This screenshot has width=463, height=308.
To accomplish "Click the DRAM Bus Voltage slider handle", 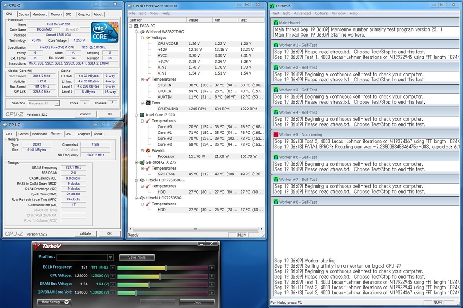I will 149,284.
